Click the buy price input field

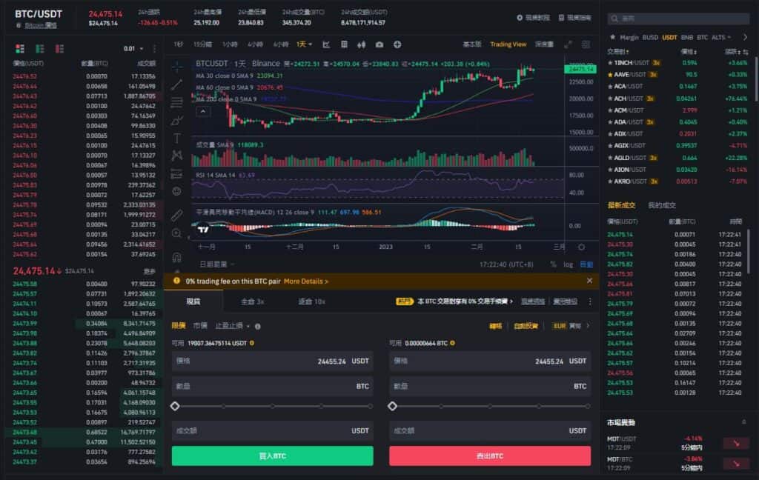pos(273,361)
